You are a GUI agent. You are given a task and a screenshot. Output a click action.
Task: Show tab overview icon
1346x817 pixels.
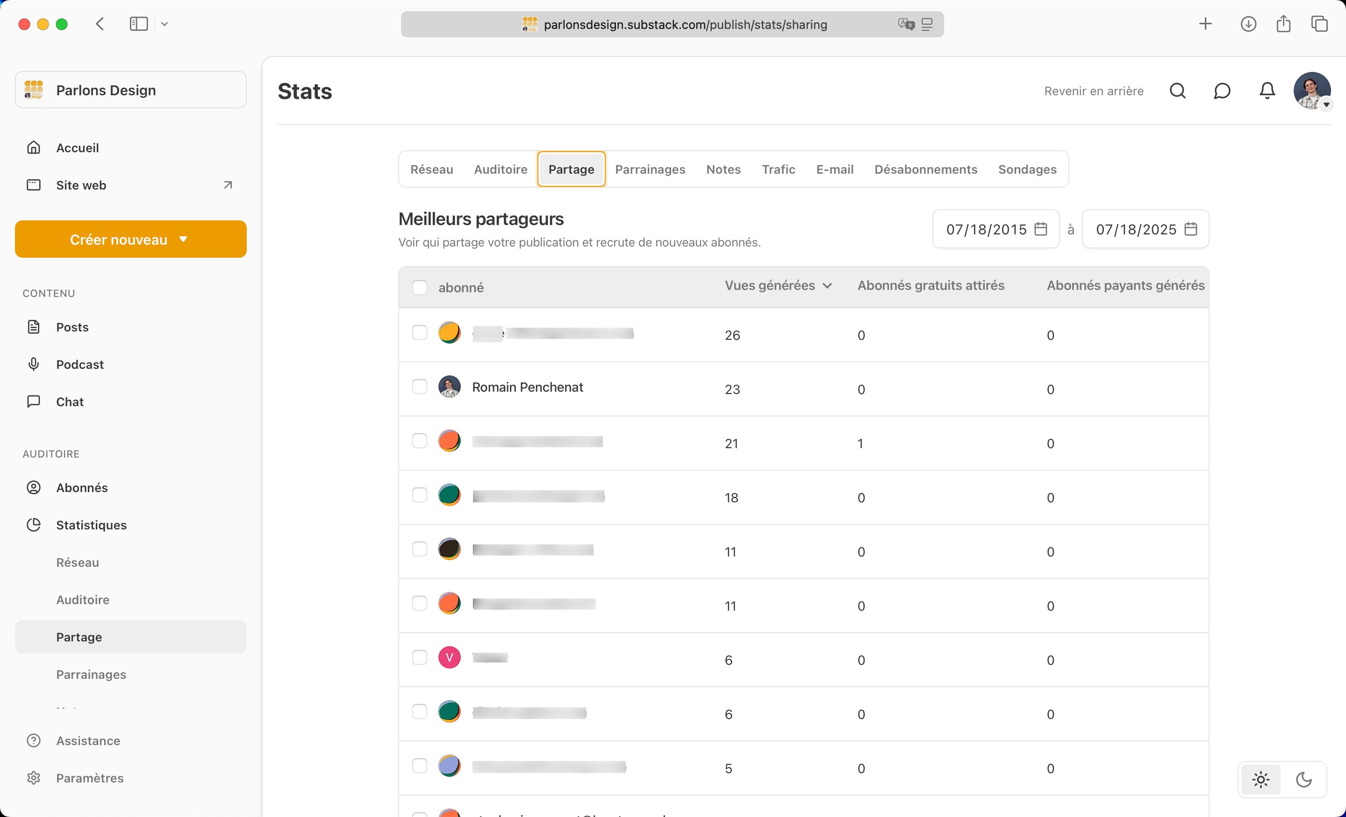tap(1319, 24)
